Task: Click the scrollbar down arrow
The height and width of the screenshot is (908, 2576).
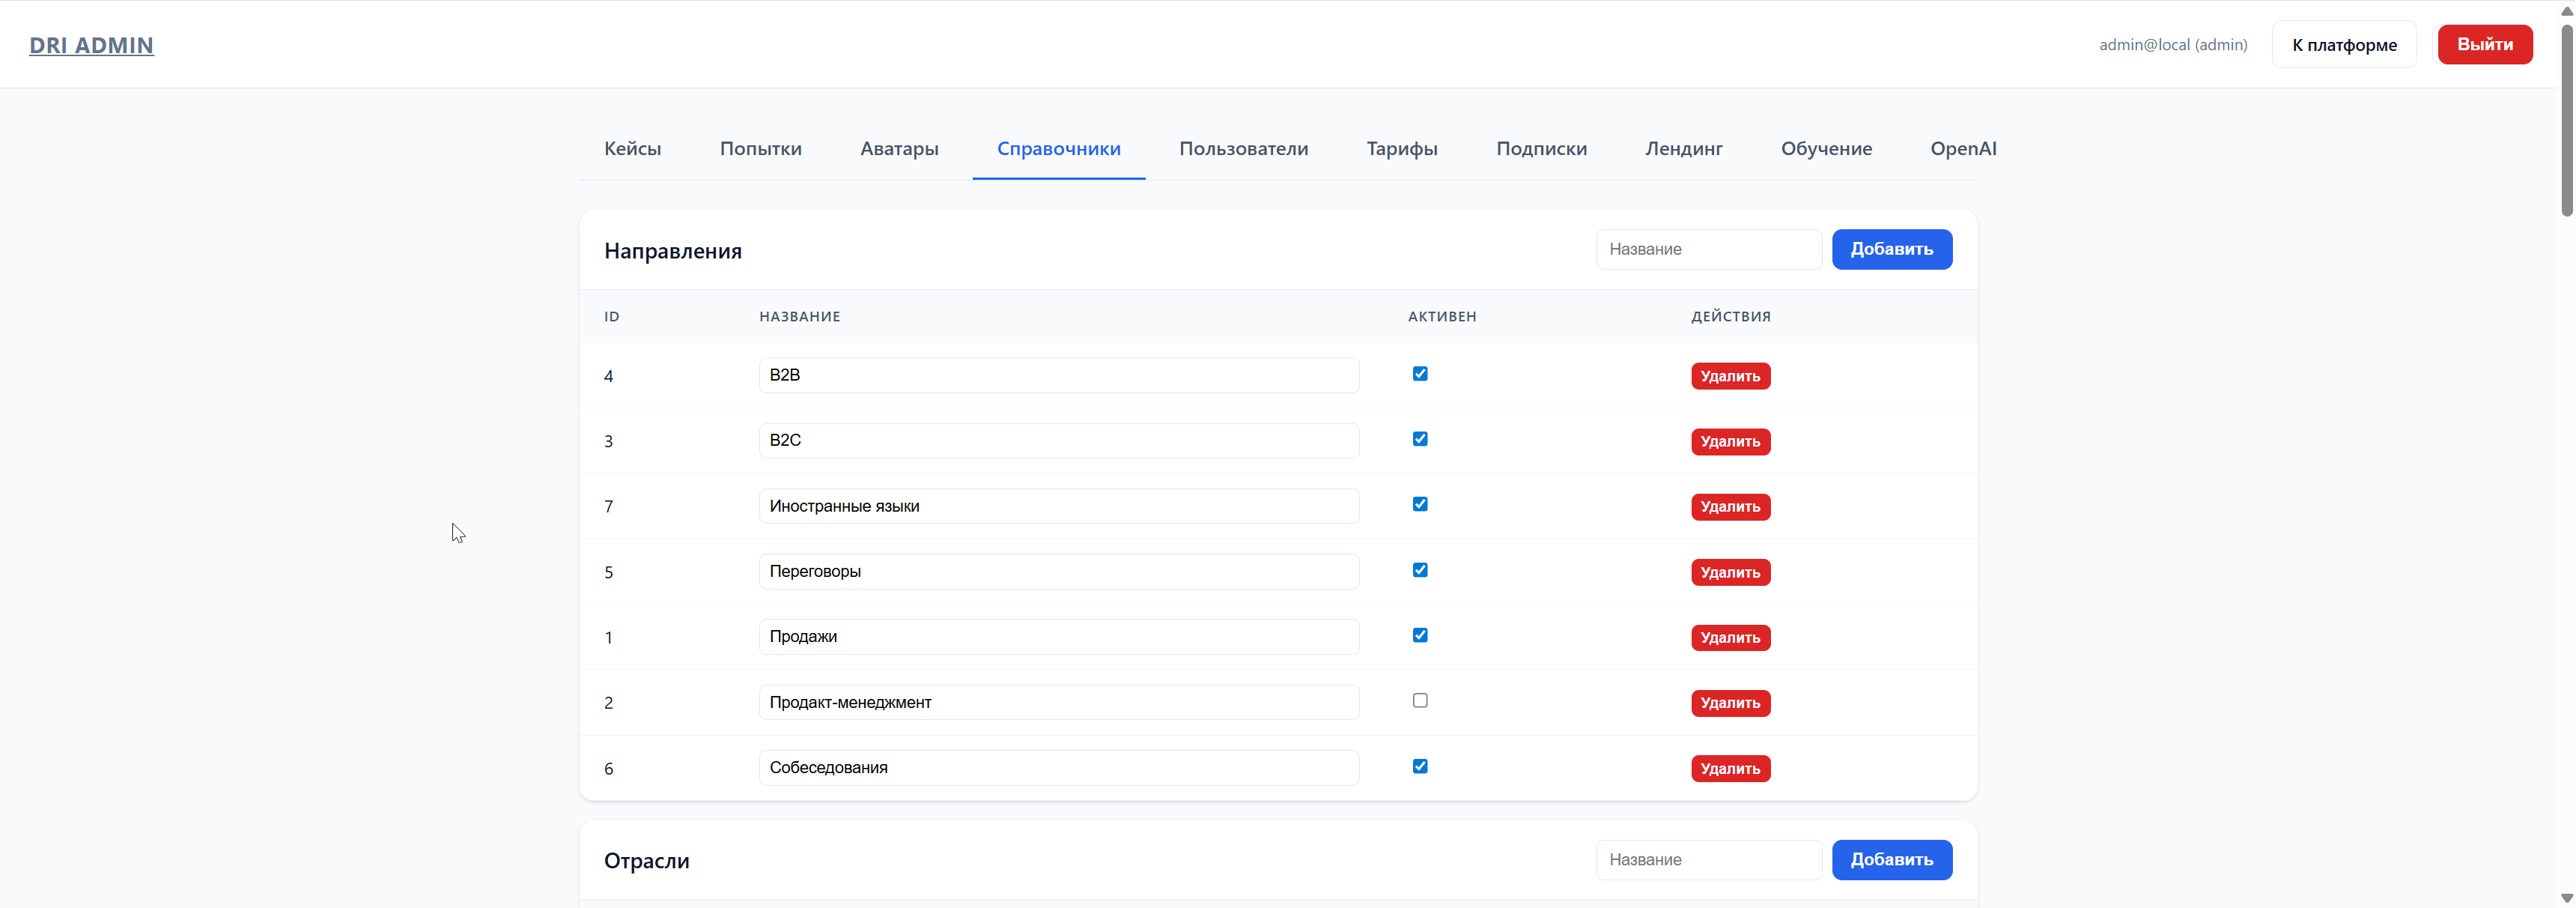Action: [x=2566, y=898]
